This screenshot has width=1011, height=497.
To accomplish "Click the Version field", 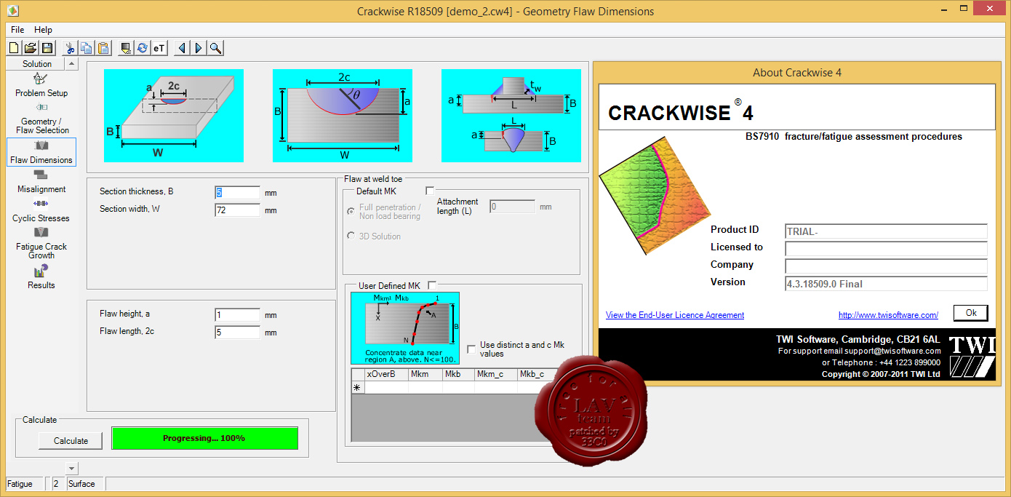I will (886, 284).
